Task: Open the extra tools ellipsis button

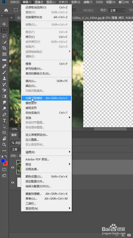Action: coord(4,151)
